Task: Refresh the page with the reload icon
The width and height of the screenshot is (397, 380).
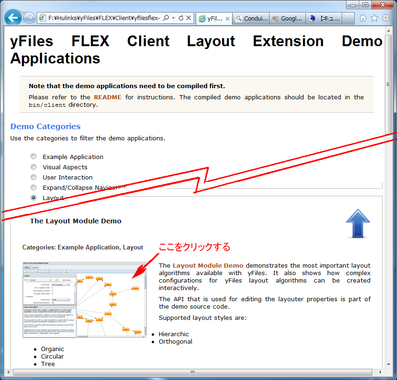Action: (181, 18)
